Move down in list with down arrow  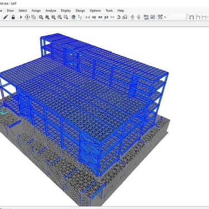(x=139, y=17)
